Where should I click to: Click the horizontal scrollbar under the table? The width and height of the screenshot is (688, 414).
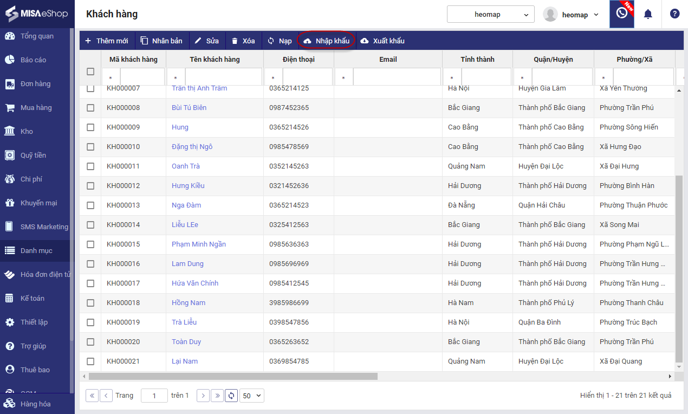tap(233, 376)
